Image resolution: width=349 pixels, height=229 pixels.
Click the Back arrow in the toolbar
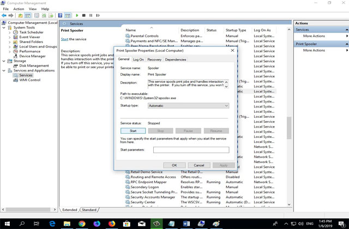[x=4, y=15]
